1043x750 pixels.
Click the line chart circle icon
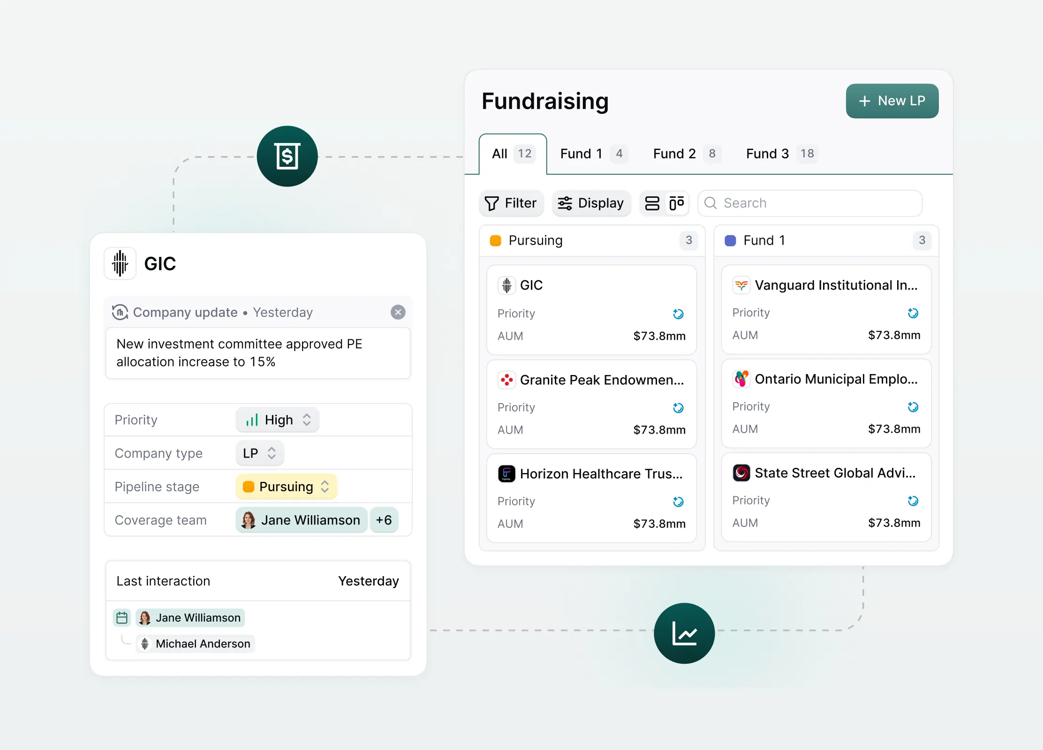coord(684,633)
